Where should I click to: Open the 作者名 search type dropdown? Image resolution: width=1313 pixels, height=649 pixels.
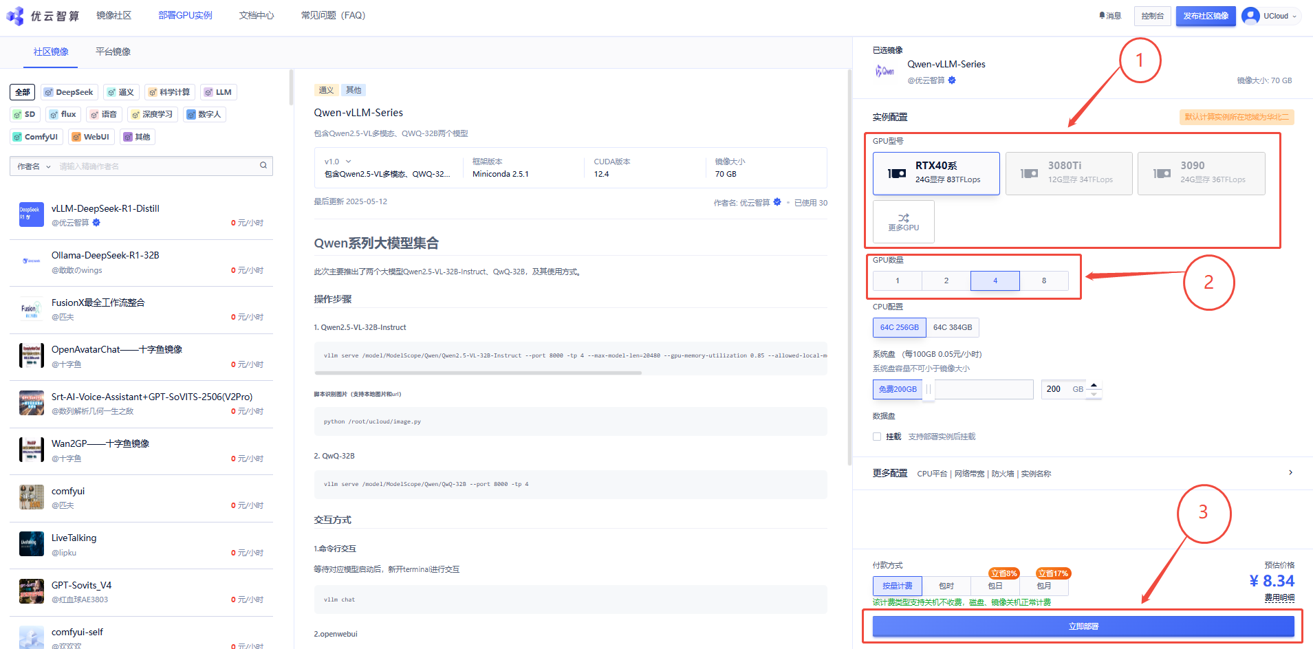coord(34,166)
